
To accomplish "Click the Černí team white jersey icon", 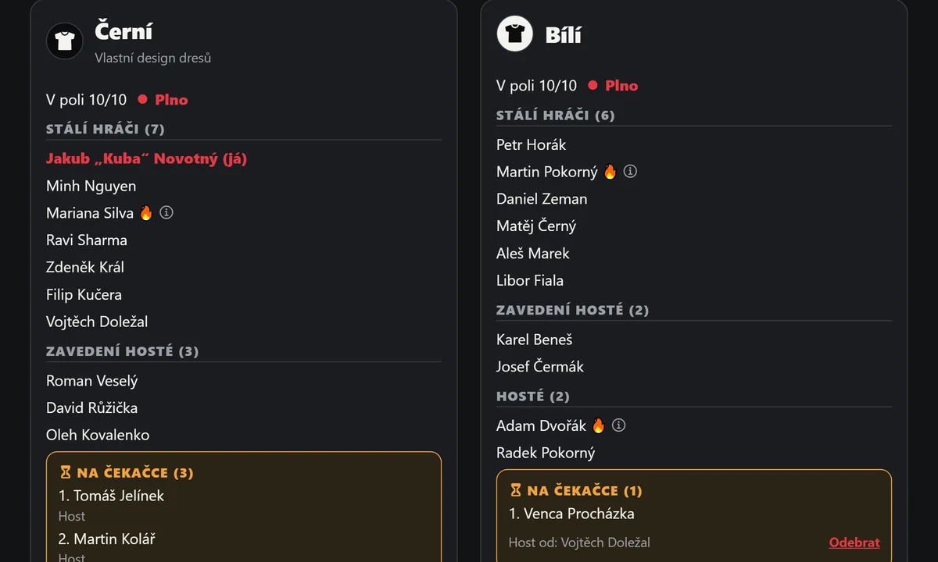I will 65,41.
